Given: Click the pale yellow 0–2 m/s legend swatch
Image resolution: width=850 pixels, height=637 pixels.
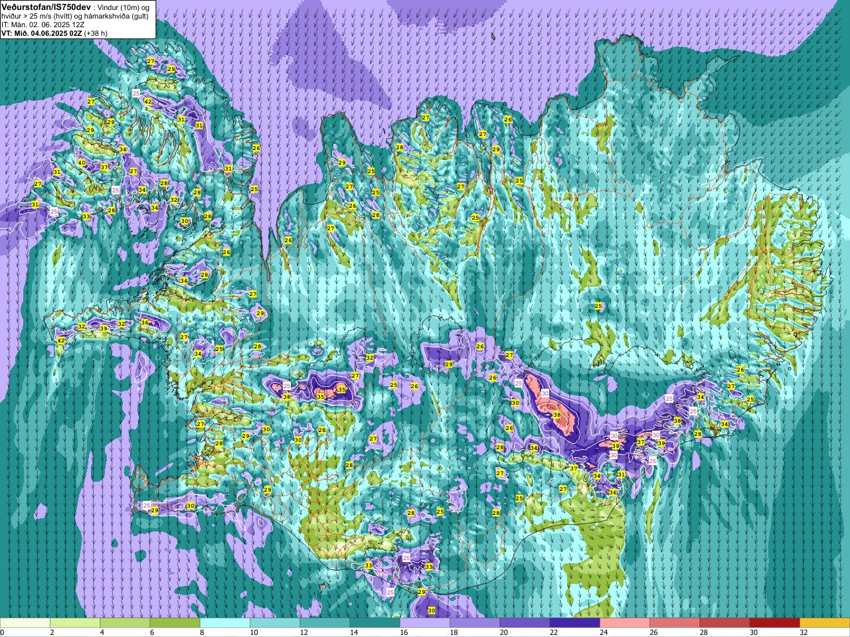Looking at the screenshot, I should pyautogui.click(x=25, y=624).
